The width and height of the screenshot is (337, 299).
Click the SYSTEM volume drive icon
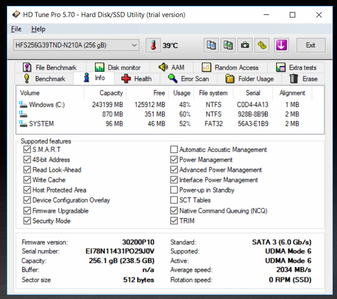point(23,124)
